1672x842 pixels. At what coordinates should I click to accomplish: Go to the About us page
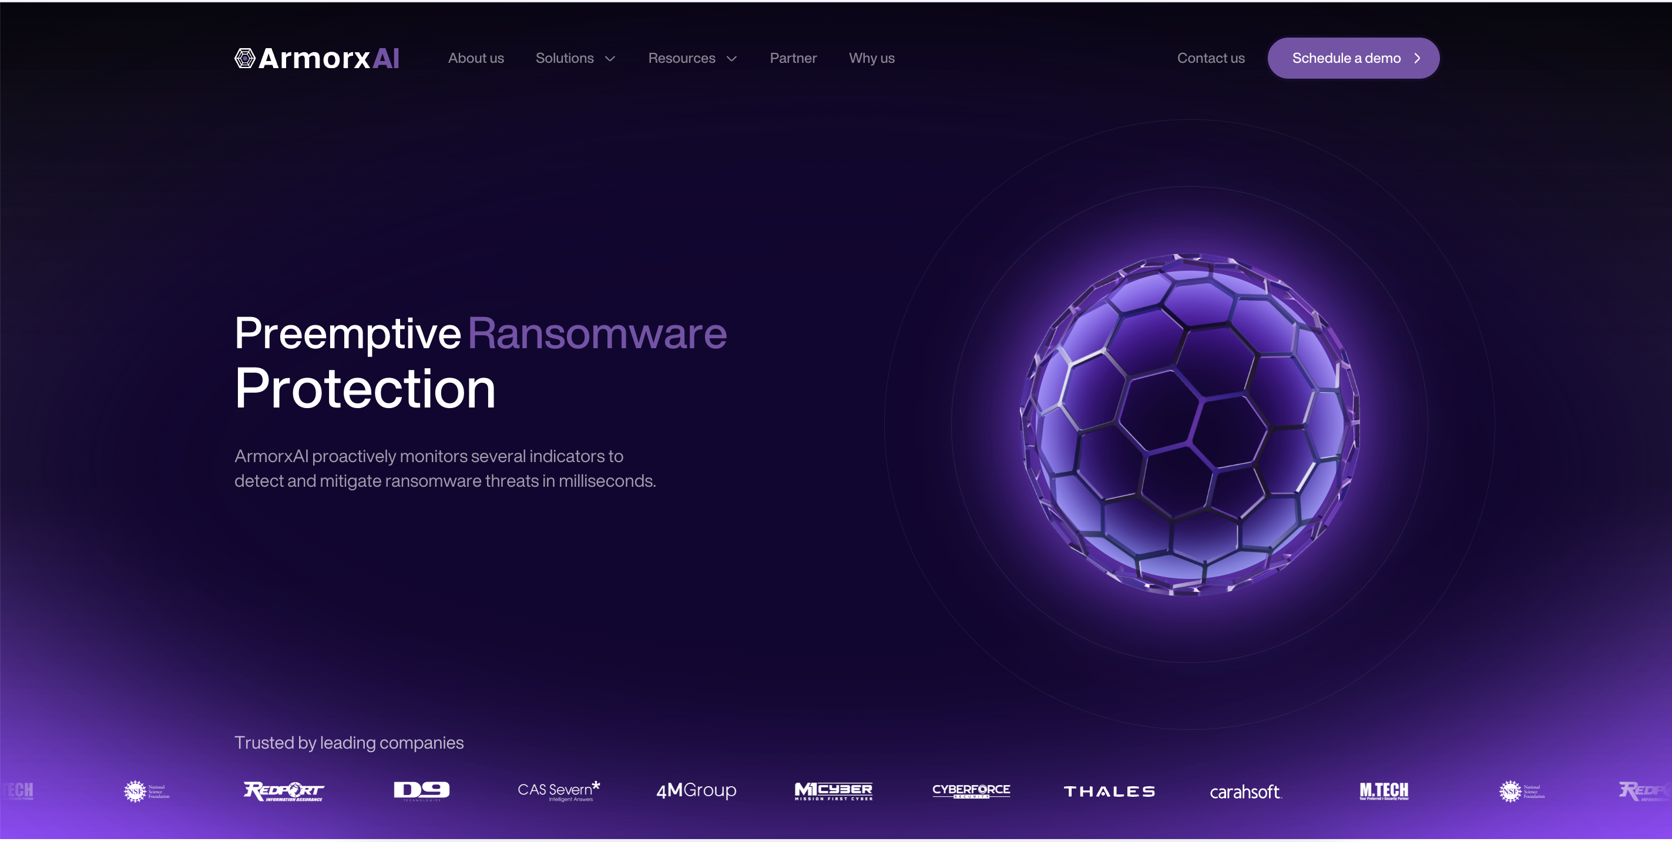point(476,58)
